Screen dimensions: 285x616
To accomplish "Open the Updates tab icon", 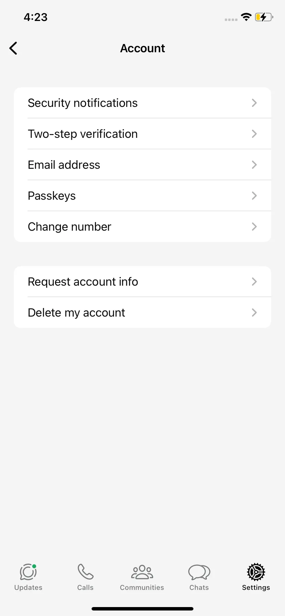I will click(28, 572).
